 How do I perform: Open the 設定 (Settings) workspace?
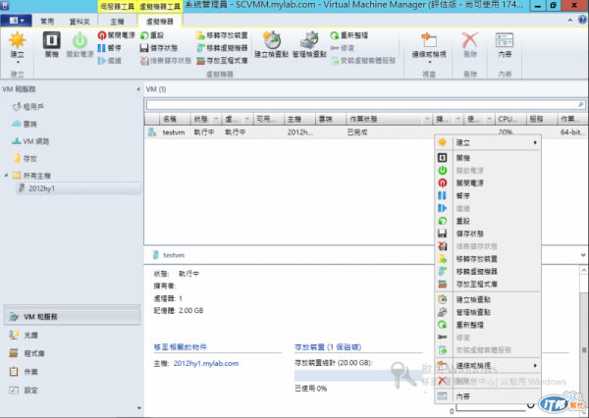click(x=72, y=390)
